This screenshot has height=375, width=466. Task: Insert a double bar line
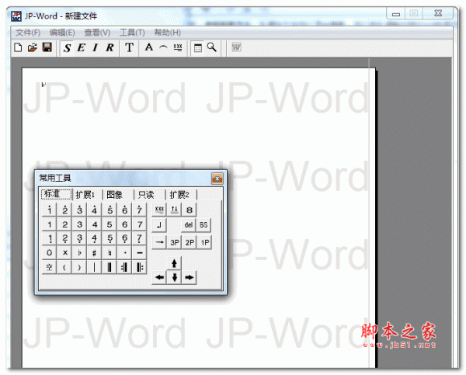(110, 267)
